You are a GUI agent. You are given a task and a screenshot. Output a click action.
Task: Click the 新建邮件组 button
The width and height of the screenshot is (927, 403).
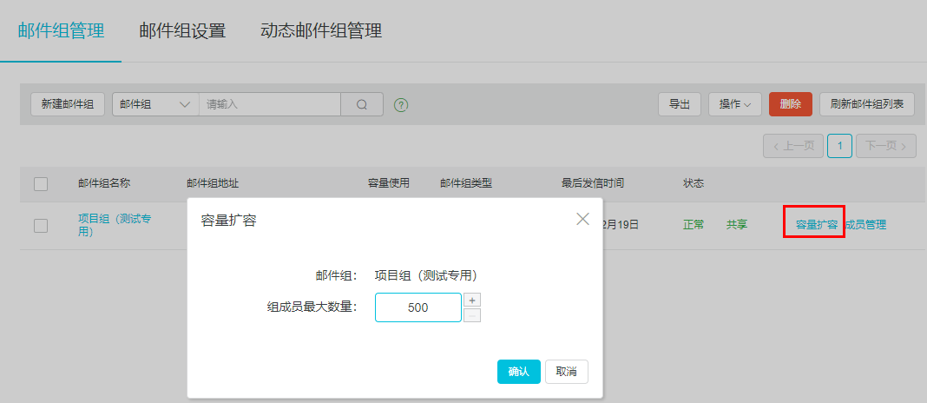(x=68, y=104)
